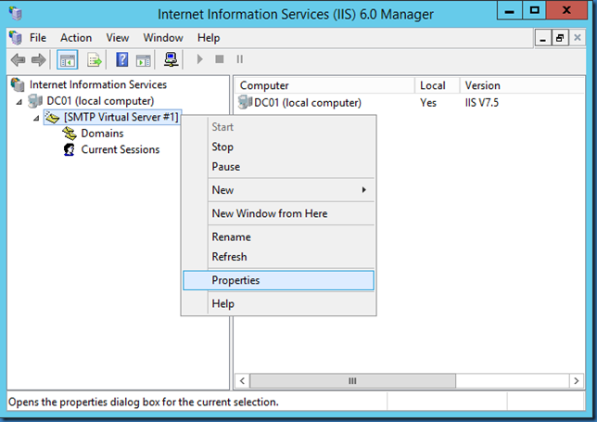The height and width of the screenshot is (422, 597).
Task: Click the Forward arrow toolbar icon
Action: 38,60
